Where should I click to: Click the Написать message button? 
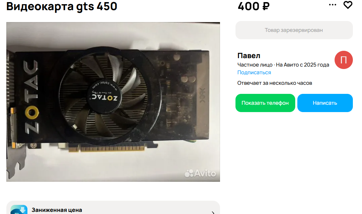(x=325, y=103)
